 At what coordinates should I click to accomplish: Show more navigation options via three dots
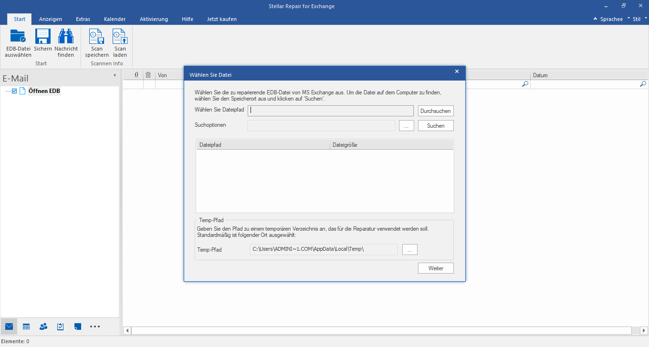95,327
